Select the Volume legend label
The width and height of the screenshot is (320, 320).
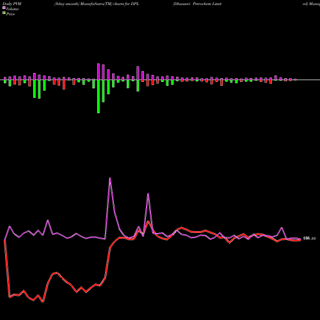pyautogui.click(x=12, y=9)
